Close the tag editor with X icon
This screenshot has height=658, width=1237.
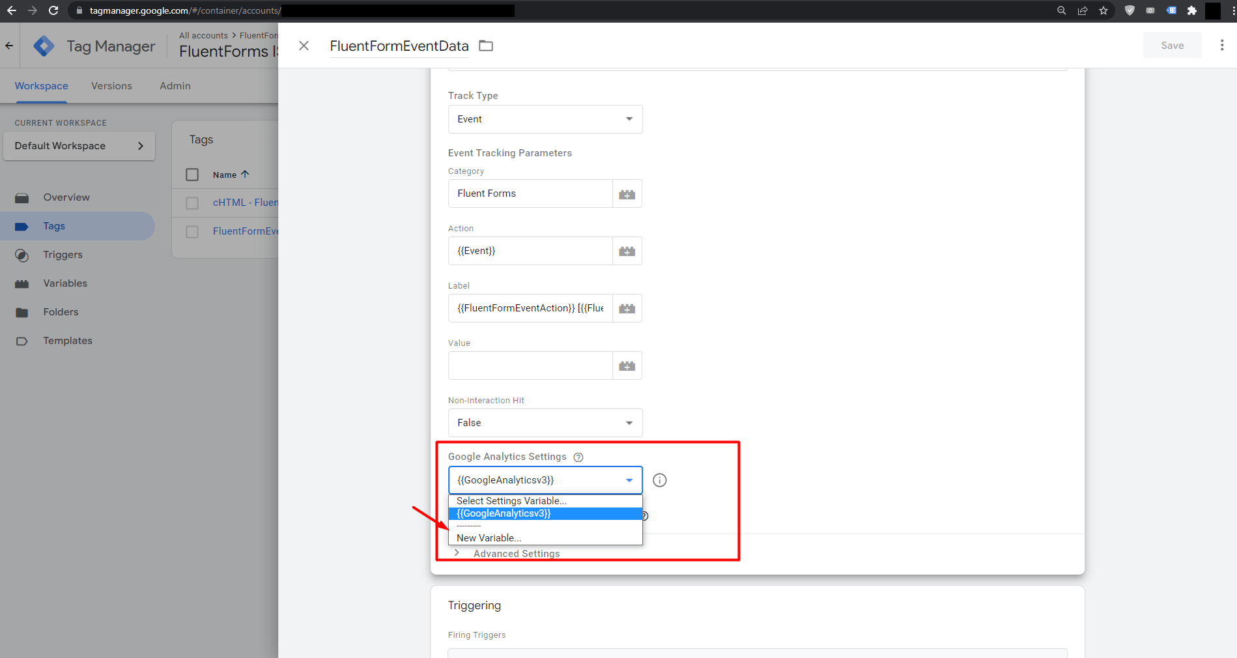[304, 46]
